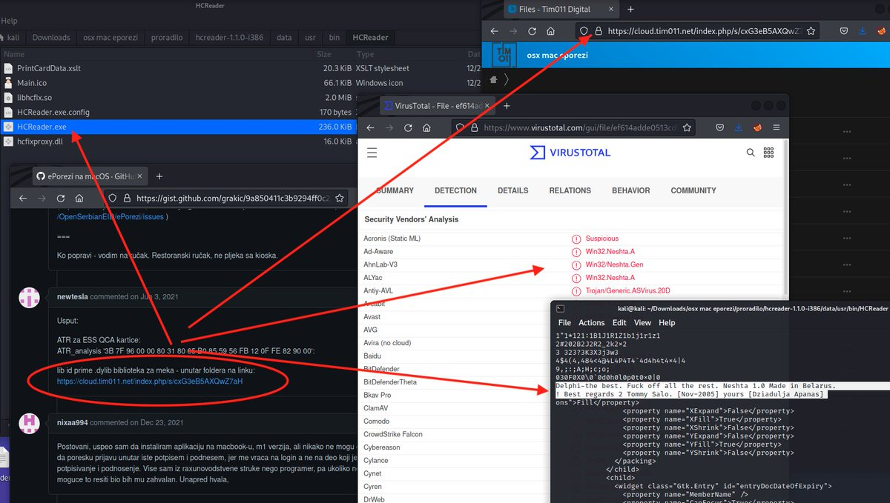Click the cloud.tim011.net link in newtesla's comment
Screen dimensions: 890x503
(x=149, y=382)
